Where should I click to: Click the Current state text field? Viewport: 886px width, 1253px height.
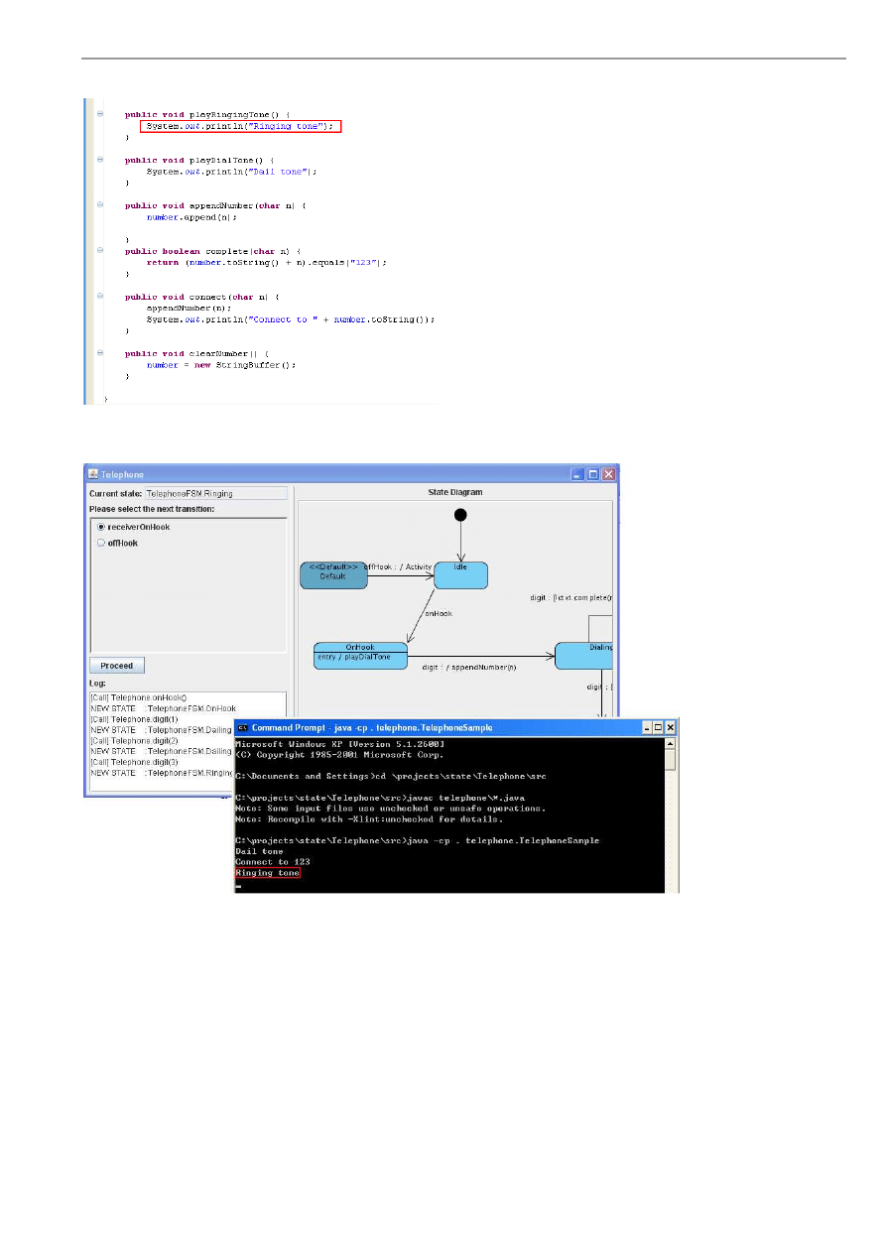click(215, 493)
